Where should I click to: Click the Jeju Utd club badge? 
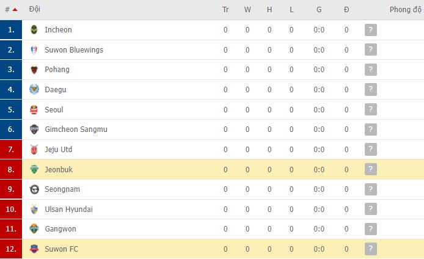point(34,150)
